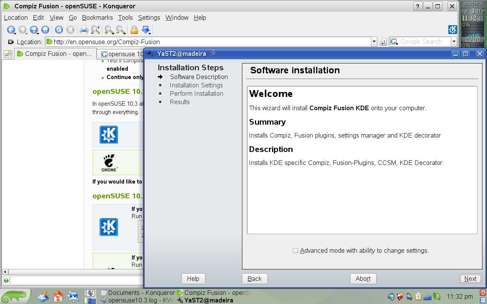Click Konqueror Stop loading icon
The height and width of the screenshot is (304, 487).
(x=70, y=30)
